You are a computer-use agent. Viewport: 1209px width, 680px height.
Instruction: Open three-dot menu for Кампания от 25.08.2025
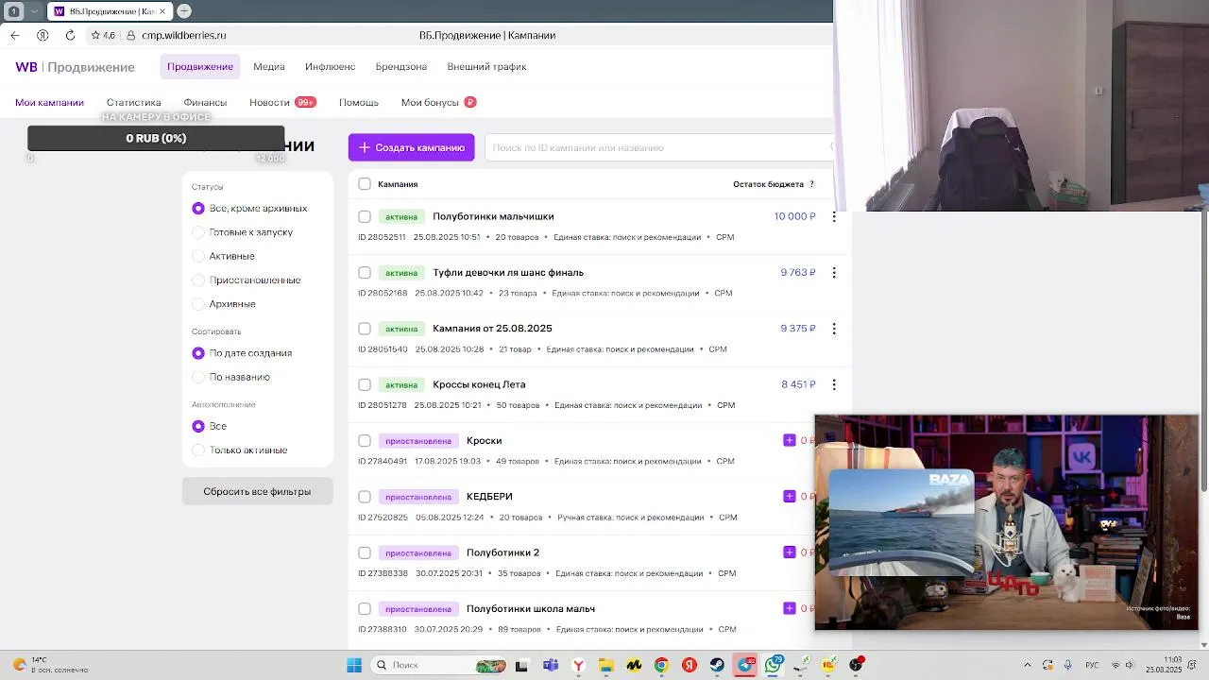834,329
